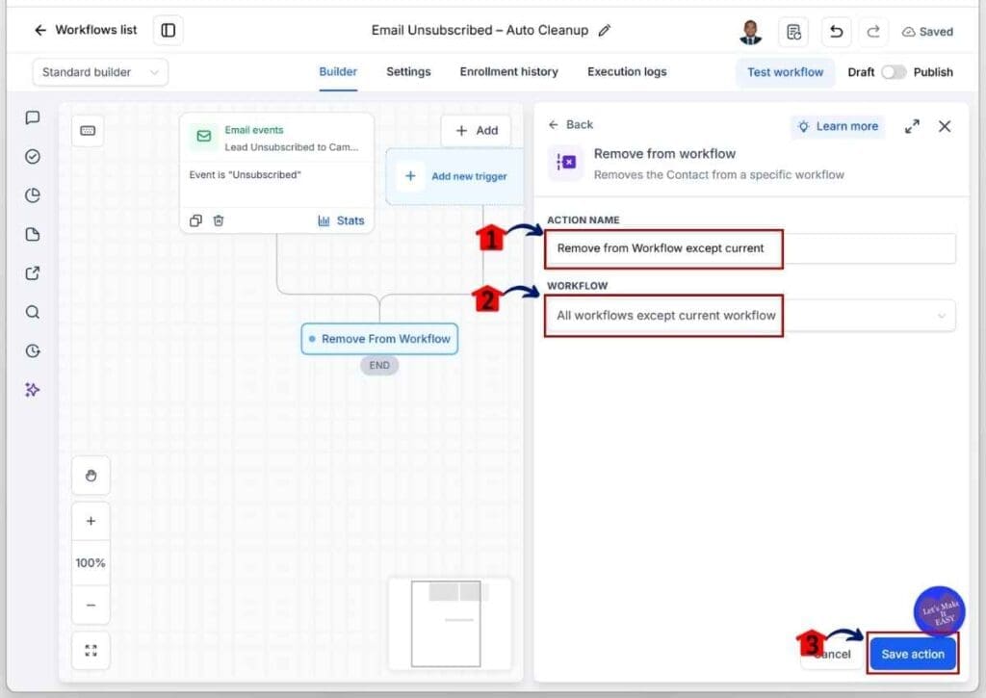Image resolution: width=986 pixels, height=698 pixels.
Task: Open the Workflow selection dropdown
Action: click(751, 316)
